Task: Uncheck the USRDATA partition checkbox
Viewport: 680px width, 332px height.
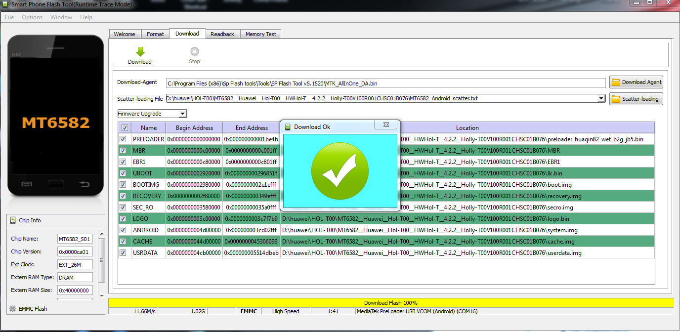Action: click(x=123, y=253)
